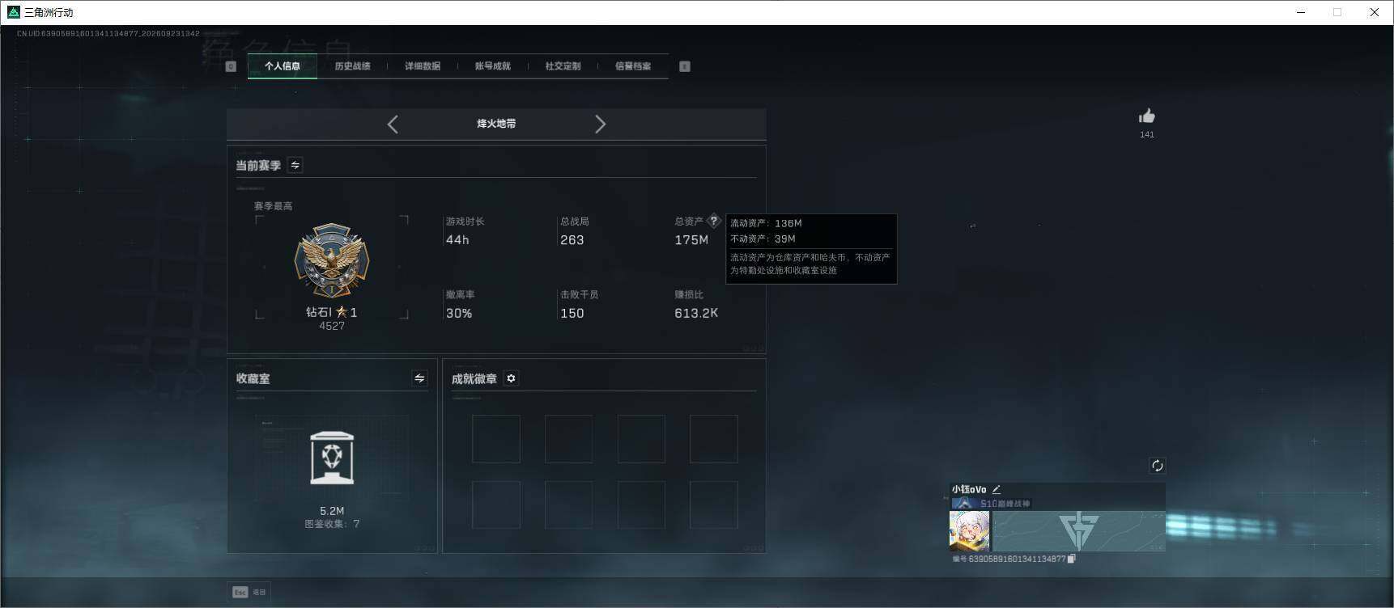Click the collection room value 5.2M
1394x608 pixels.
click(x=332, y=511)
